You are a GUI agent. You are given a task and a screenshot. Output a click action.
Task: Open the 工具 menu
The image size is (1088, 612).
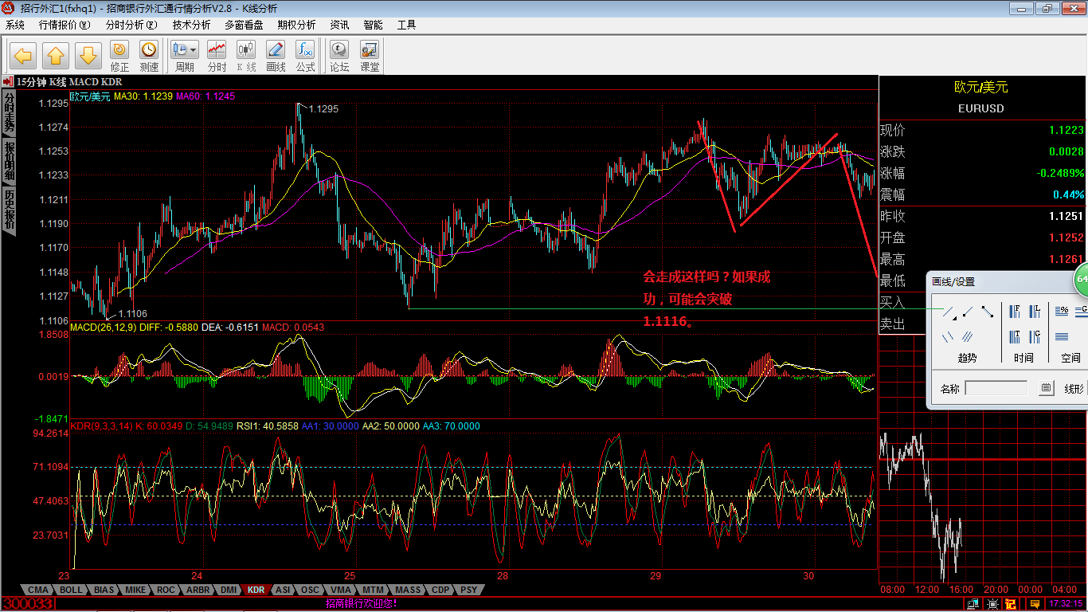click(407, 25)
